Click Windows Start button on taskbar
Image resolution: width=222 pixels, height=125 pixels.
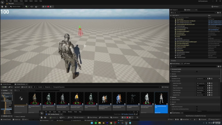(92, 123)
